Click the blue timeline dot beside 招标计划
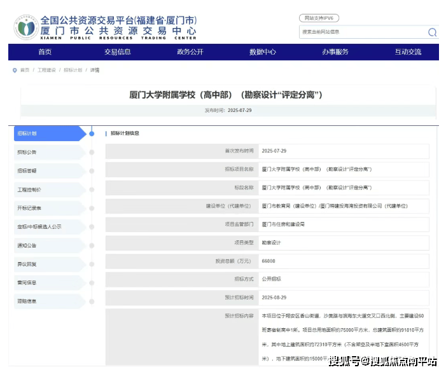 coord(92,134)
